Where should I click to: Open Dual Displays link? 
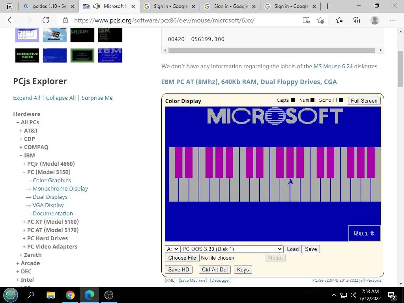click(x=50, y=197)
